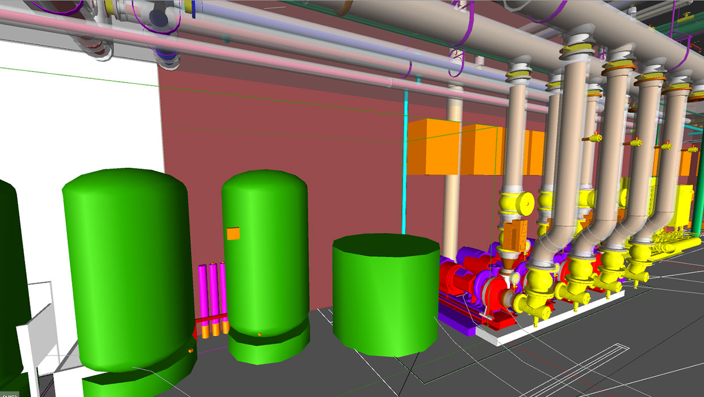Pick the pink horizontal pipe near the ceiling
704x397 pixels.
pyautogui.click(x=227, y=52)
